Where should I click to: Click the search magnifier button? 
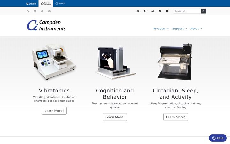[x=203, y=11]
